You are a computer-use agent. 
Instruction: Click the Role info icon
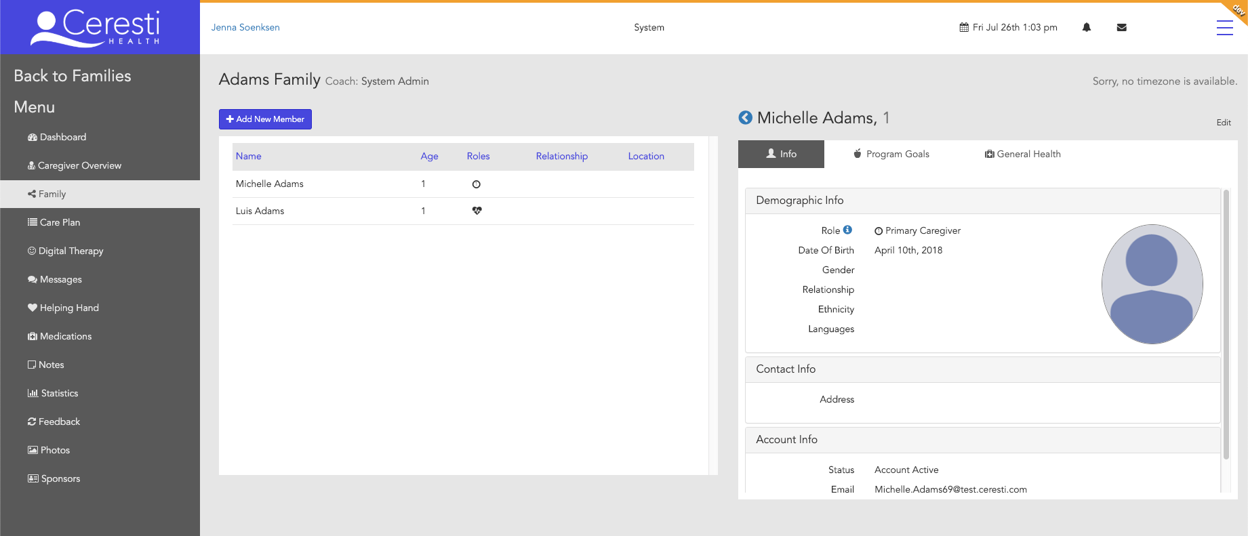pos(847,230)
